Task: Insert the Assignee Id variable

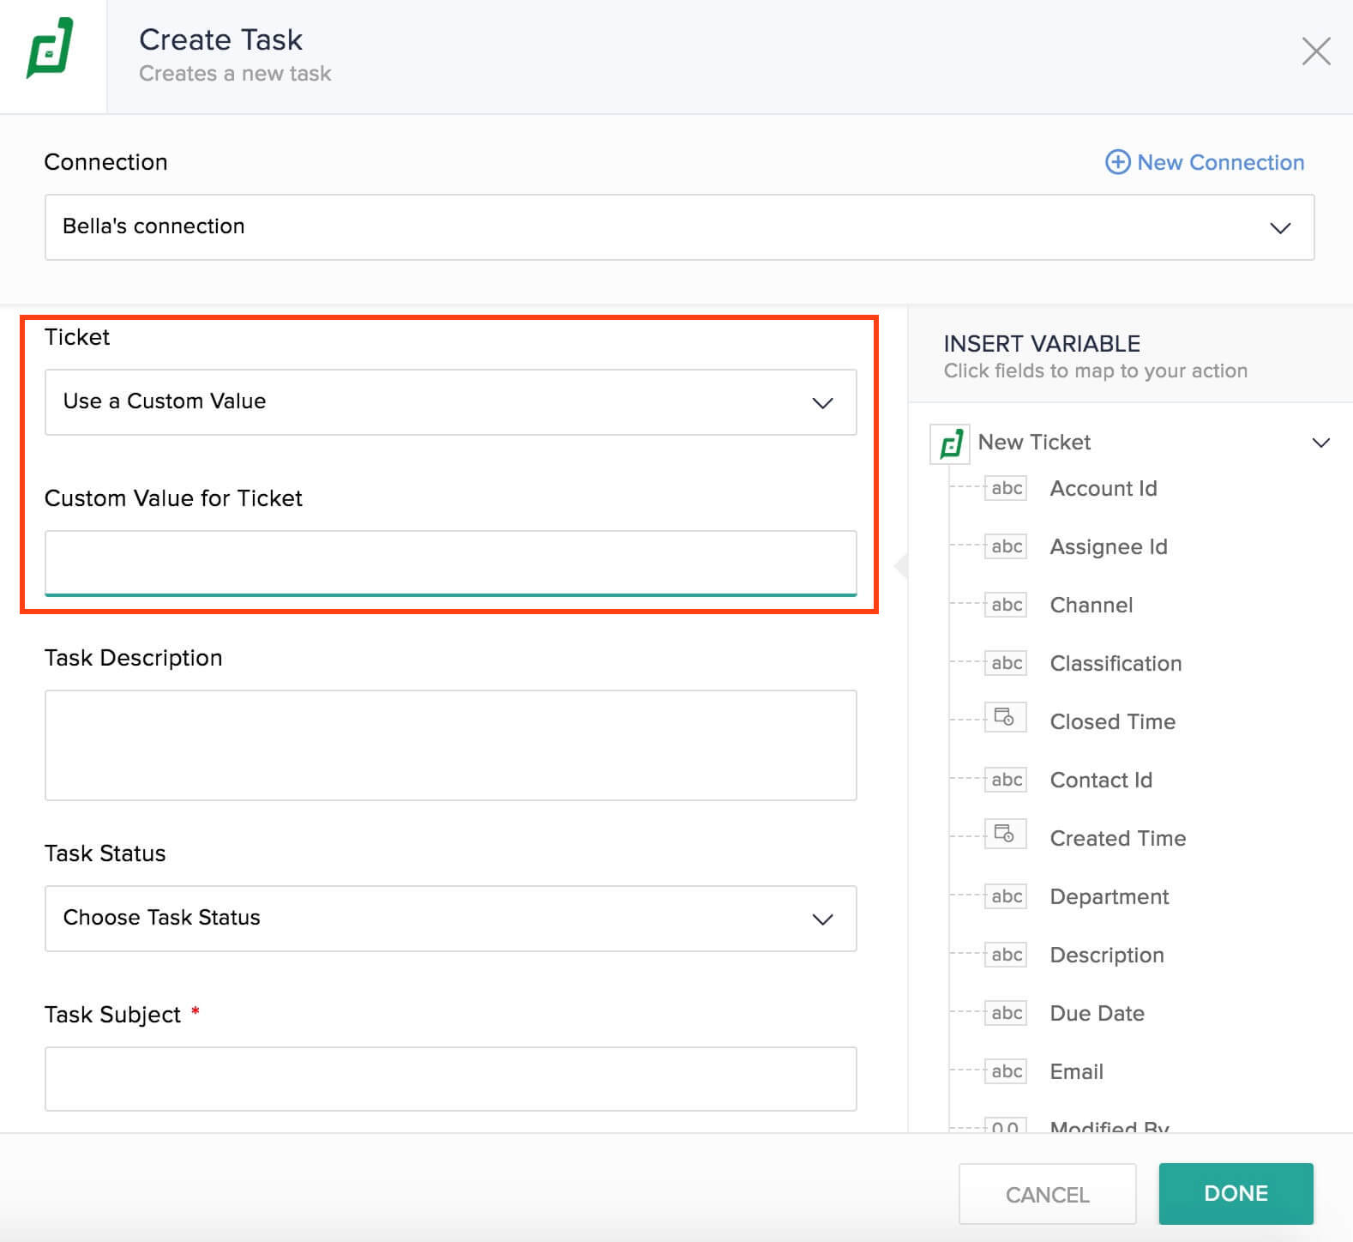Action: (1109, 547)
